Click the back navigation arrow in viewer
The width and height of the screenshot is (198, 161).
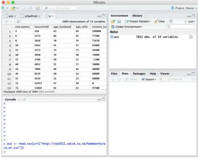click(x=6, y=21)
